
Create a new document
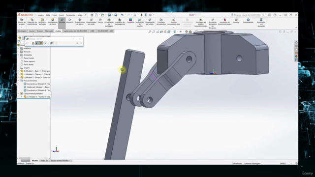(96, 15)
